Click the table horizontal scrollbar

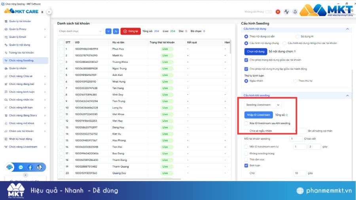[x=119, y=179]
